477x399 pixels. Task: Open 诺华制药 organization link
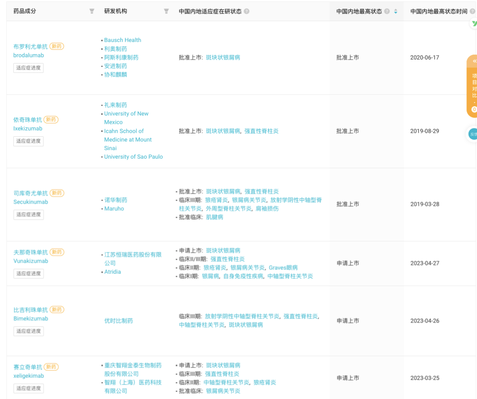click(116, 200)
